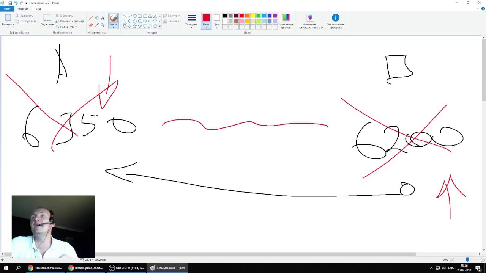
Task: Click zoom in plus button in status bar
Action: (x=483, y=260)
